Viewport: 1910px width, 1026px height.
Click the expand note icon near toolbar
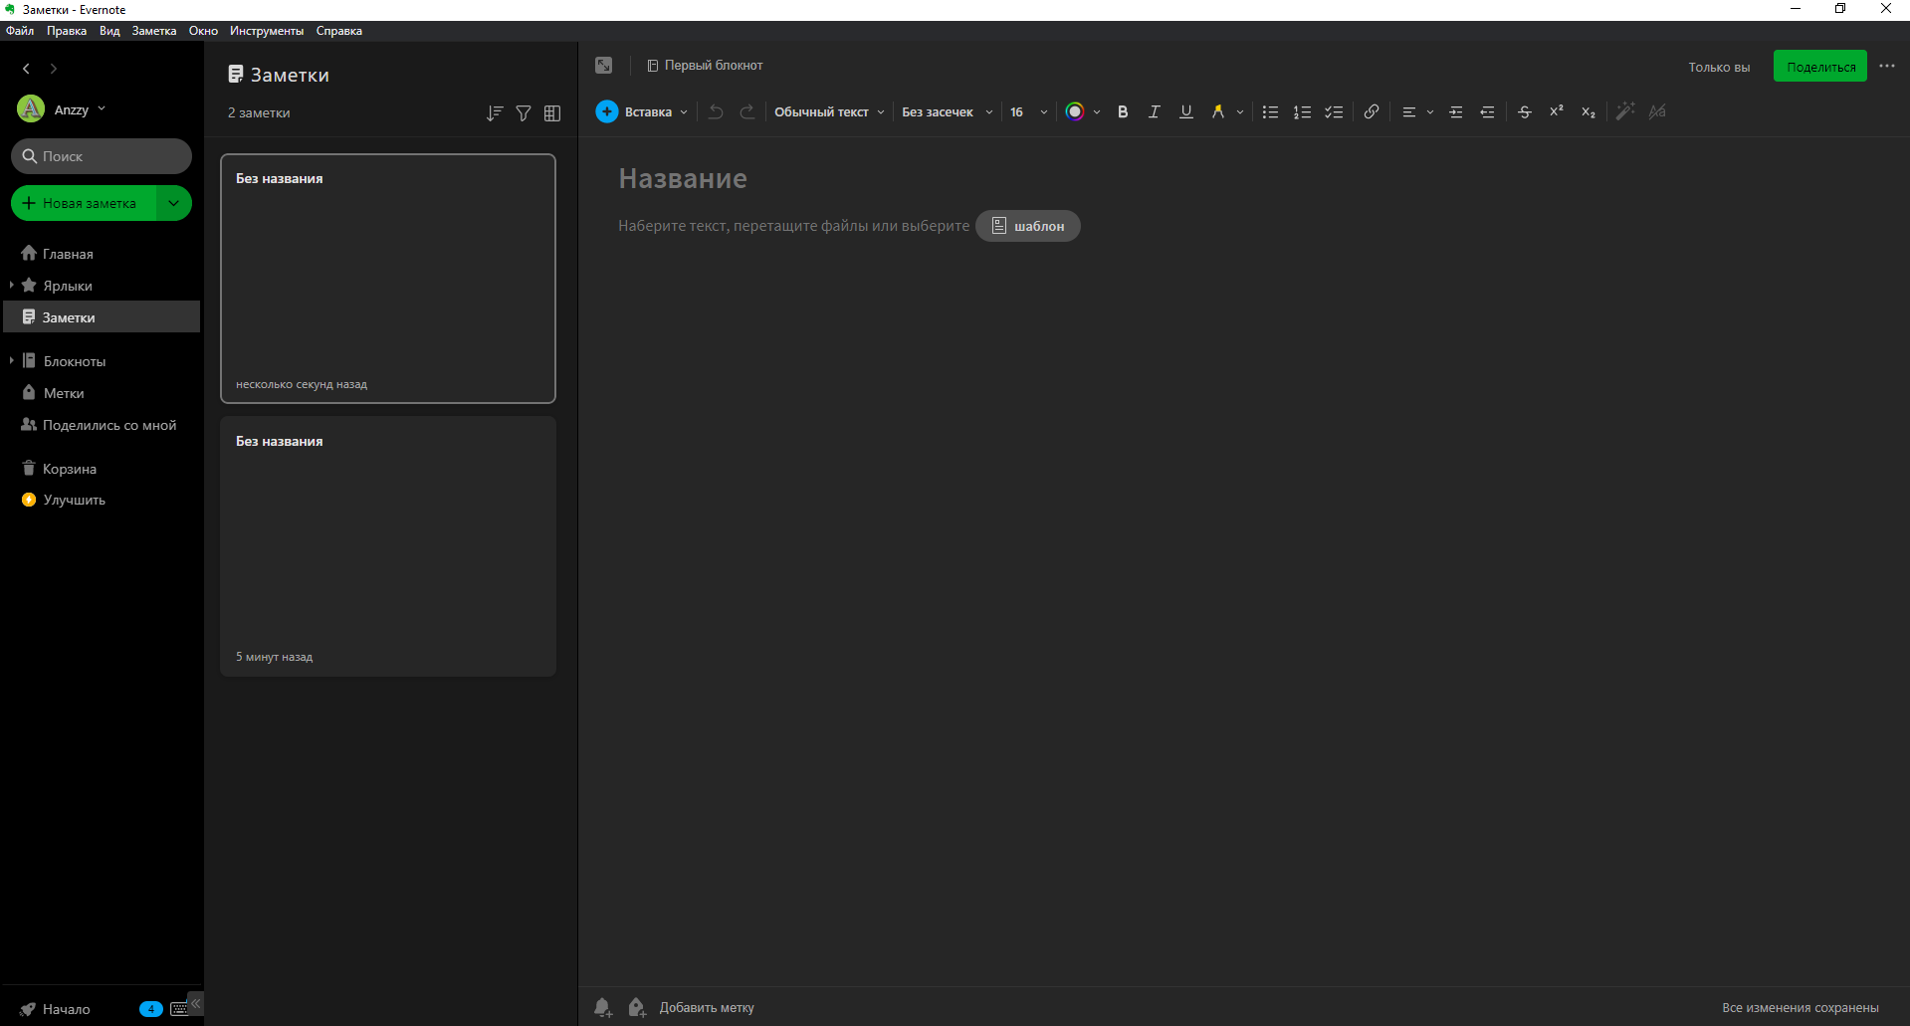[603, 65]
